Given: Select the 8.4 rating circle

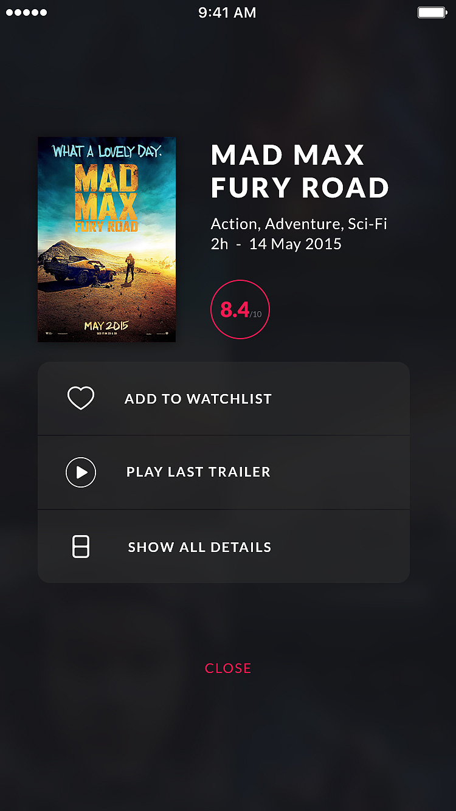Looking at the screenshot, I should [240, 309].
